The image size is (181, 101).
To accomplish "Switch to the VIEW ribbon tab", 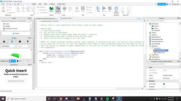I will coord(45,4).
